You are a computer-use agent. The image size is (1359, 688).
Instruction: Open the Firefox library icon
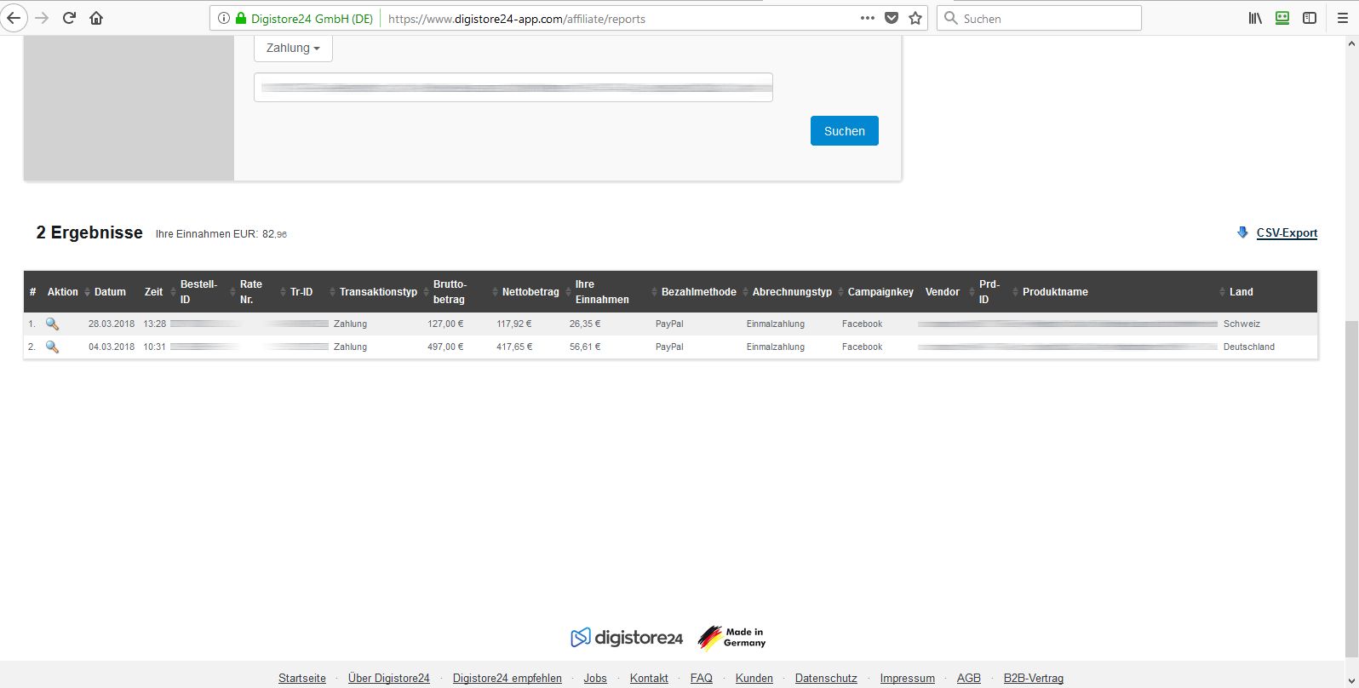(1255, 18)
